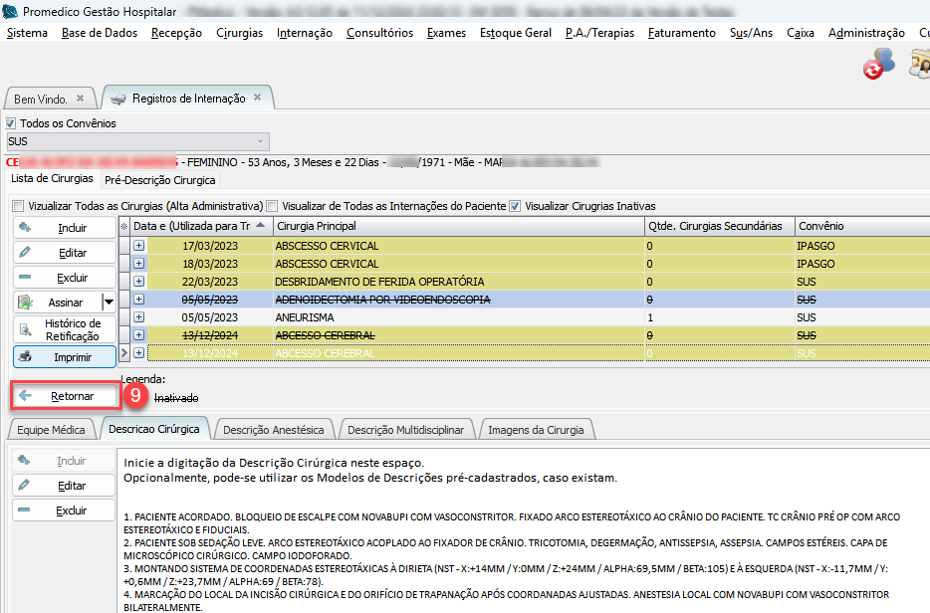Check Visualizar de Todas as Internações do Paciente
Viewport: 930px width, 613px height.
tap(272, 206)
